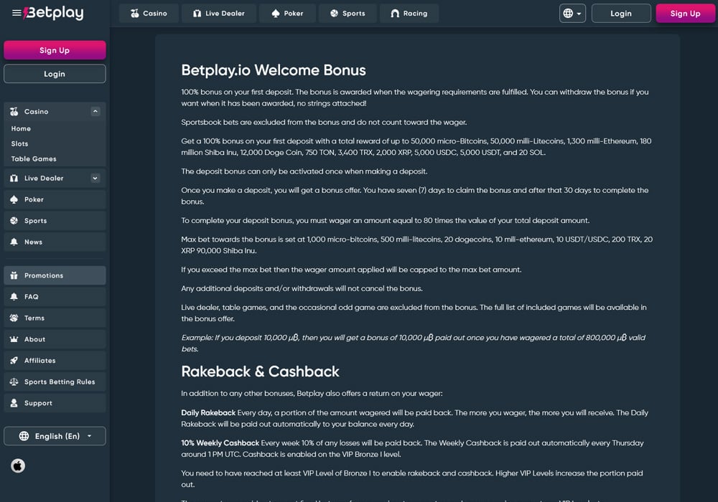Select the crown icon for About
Screen dimensions: 718x502
pos(14,339)
